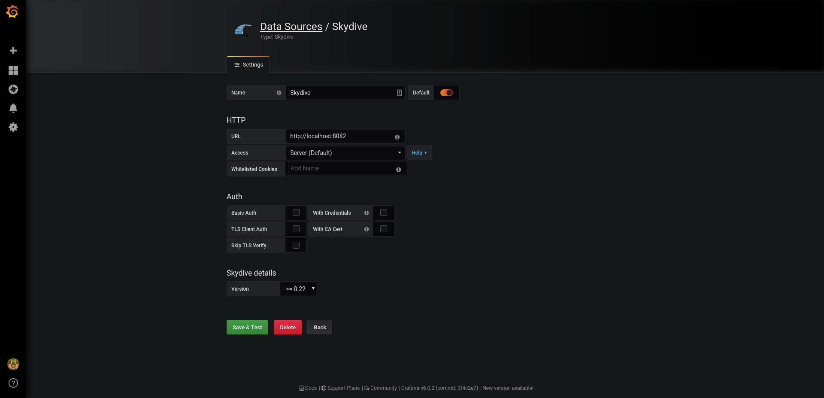This screenshot has height=398, width=824.
Task: Open the Access Server (Default) dropdown
Action: pos(345,153)
